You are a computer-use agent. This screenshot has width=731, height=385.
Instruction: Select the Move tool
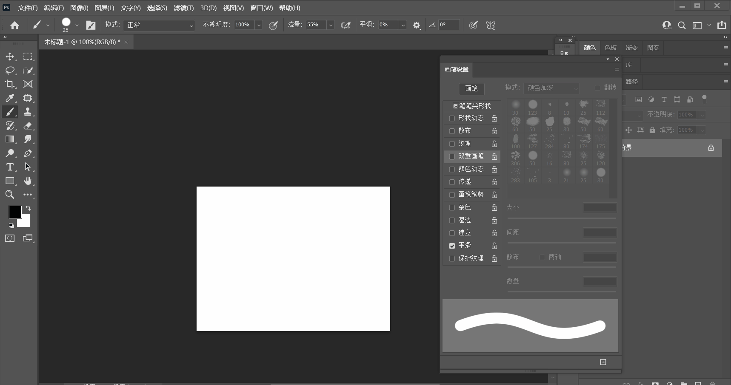point(10,57)
